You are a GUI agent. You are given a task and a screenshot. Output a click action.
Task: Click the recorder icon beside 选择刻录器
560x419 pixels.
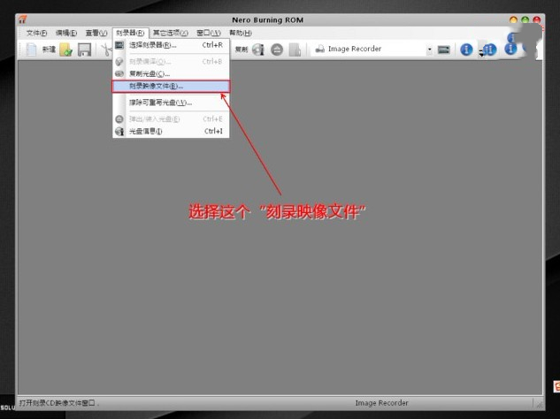tap(119, 45)
